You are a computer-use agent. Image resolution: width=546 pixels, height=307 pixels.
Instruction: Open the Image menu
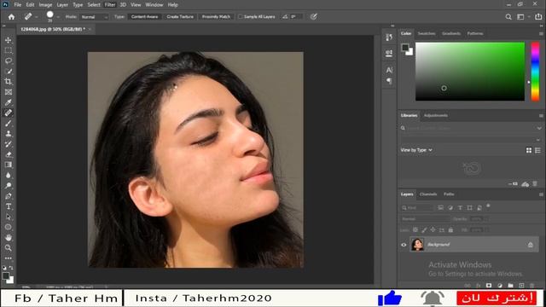click(x=45, y=5)
